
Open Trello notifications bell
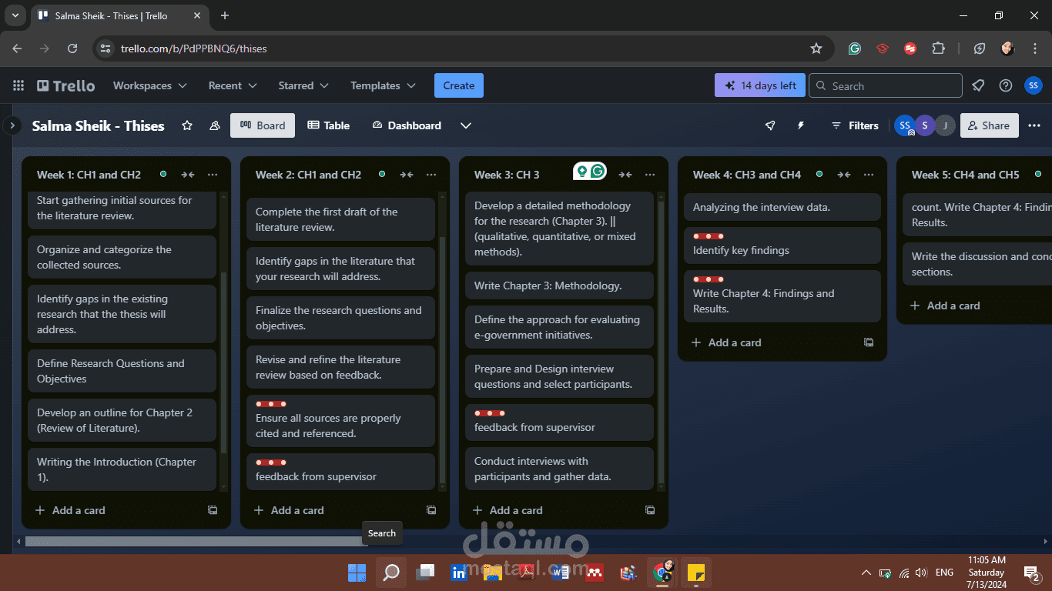tap(978, 85)
